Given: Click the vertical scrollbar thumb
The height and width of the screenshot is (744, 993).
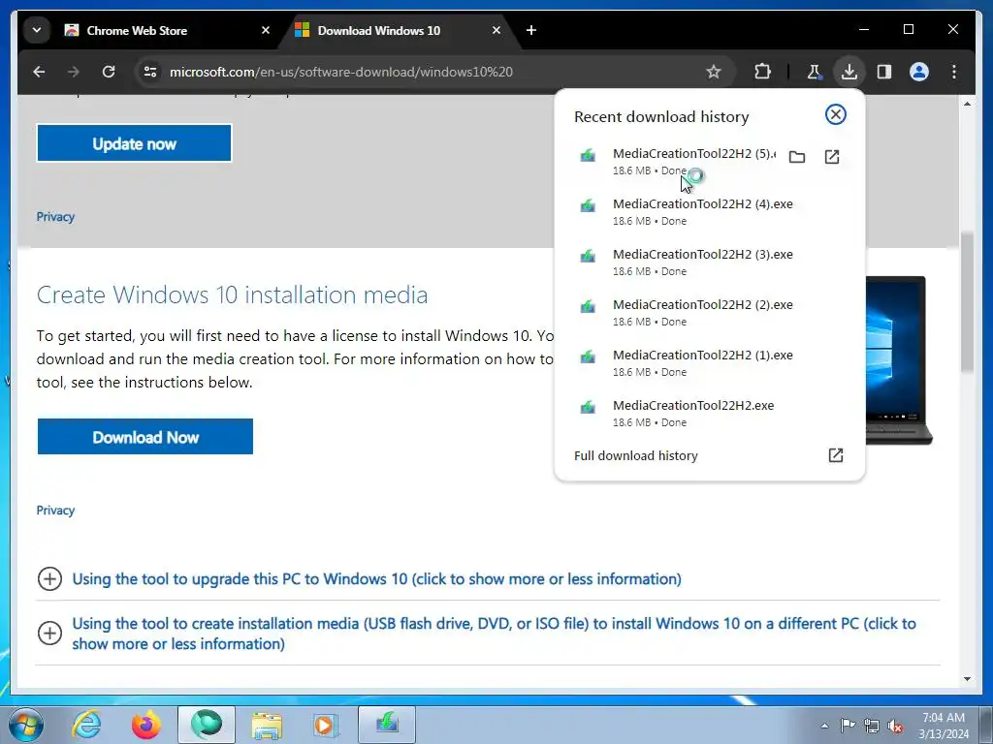Looking at the screenshot, I should tap(967, 302).
